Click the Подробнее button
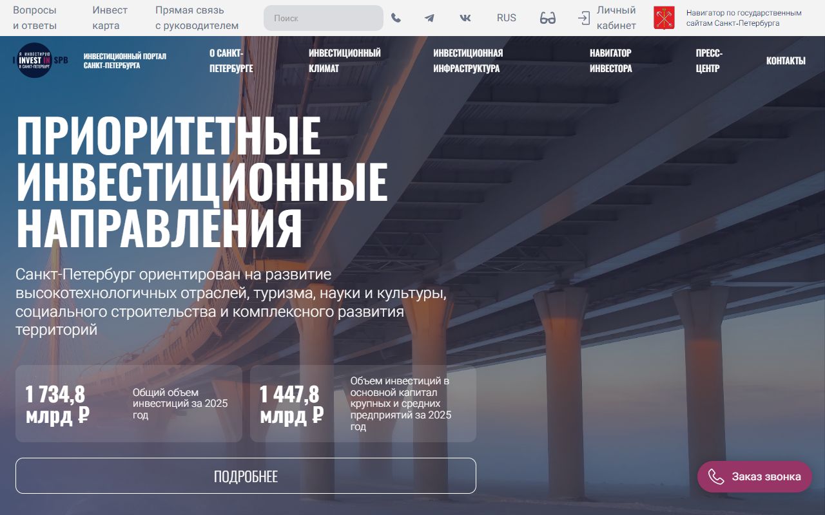Screen dimensions: 825x515 click(x=246, y=476)
